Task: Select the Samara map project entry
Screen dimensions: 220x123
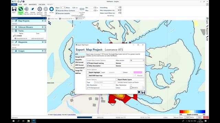Action: 14,24
